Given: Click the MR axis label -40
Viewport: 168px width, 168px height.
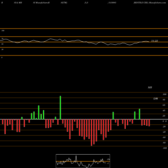Looking at the screenshot, I should (x=164, y=132).
